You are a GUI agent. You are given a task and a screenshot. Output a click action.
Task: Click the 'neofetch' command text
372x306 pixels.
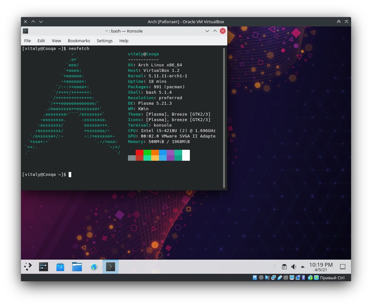click(x=79, y=48)
